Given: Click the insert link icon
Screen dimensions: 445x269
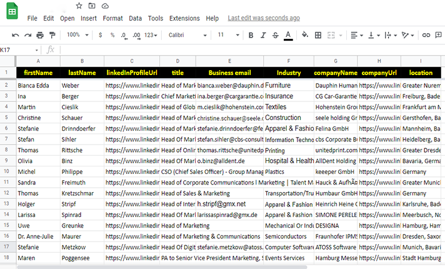Looking at the screenshot, I should 426,35.
